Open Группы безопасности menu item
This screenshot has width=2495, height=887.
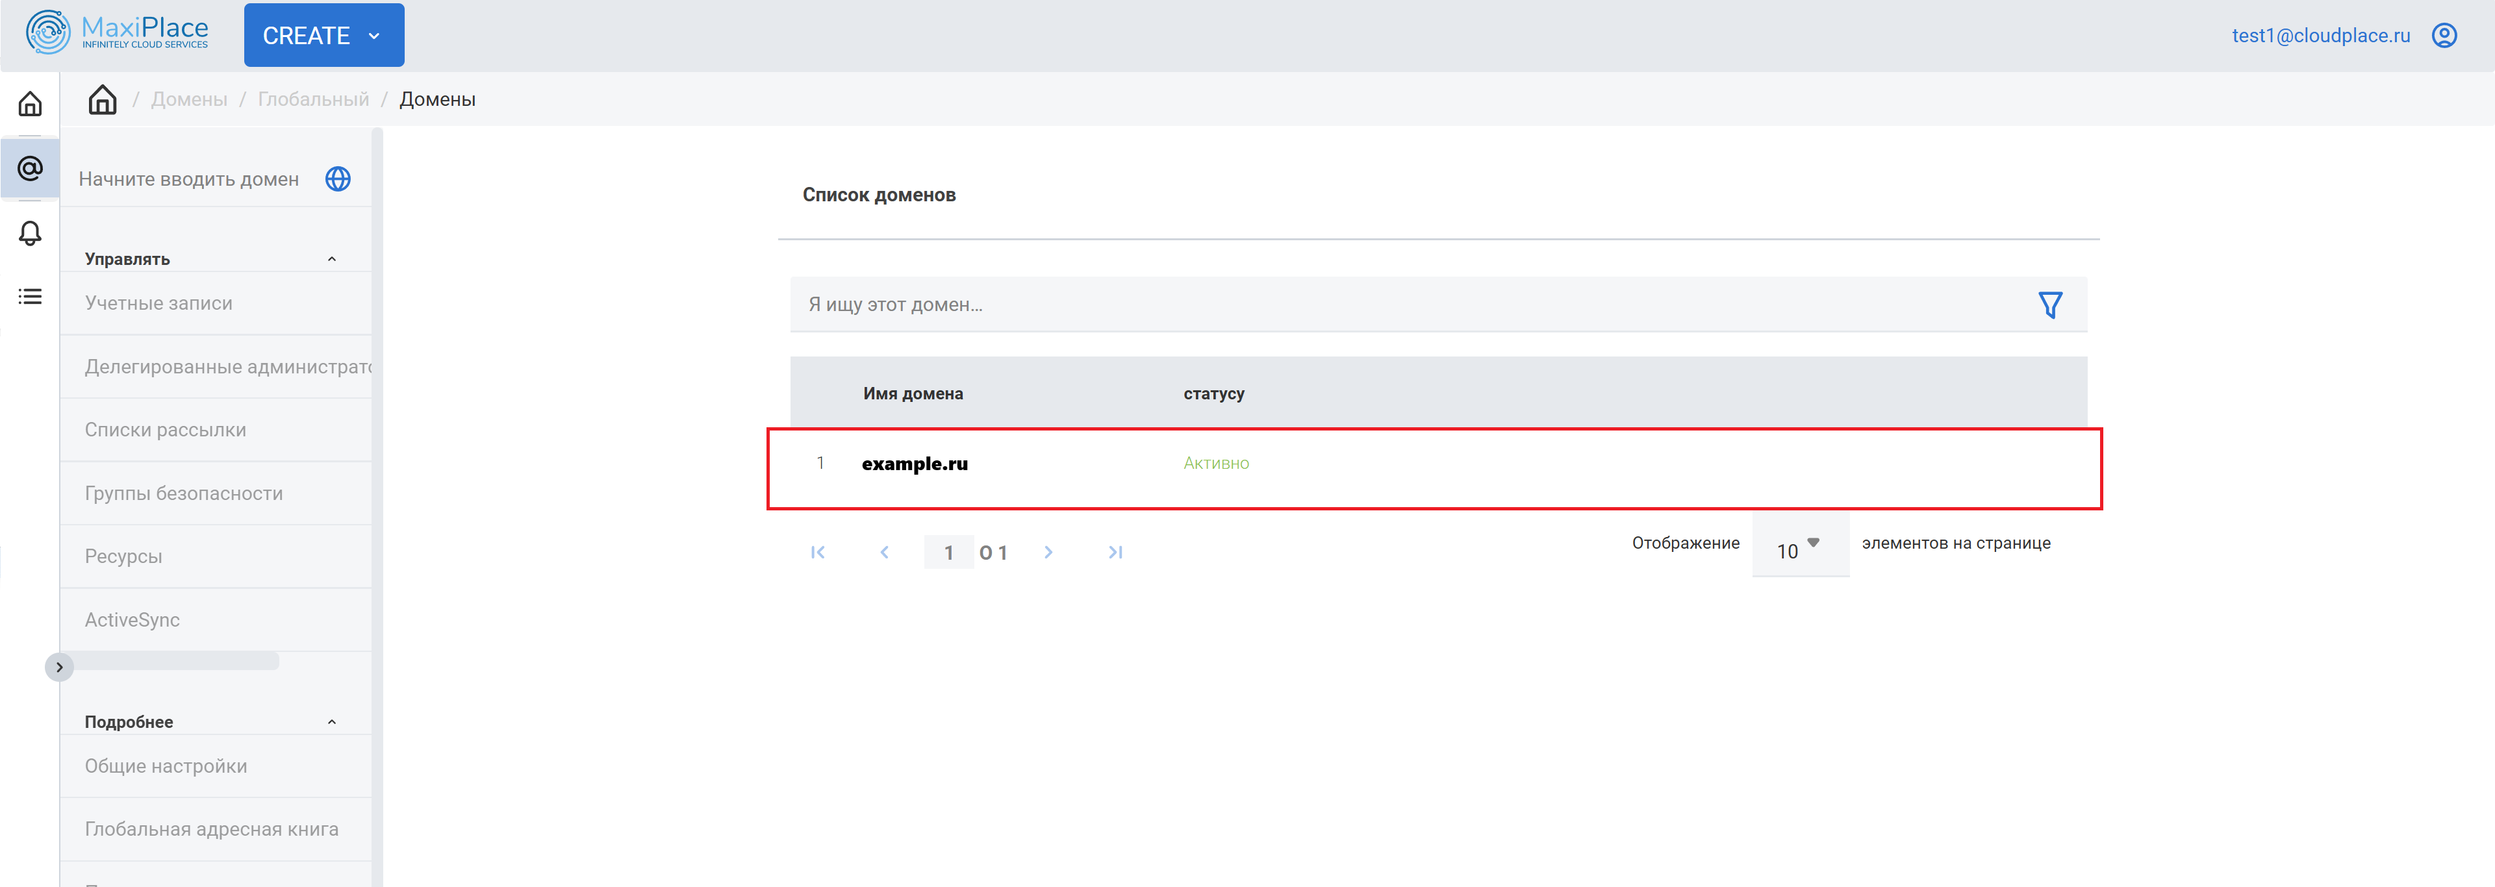(x=184, y=494)
